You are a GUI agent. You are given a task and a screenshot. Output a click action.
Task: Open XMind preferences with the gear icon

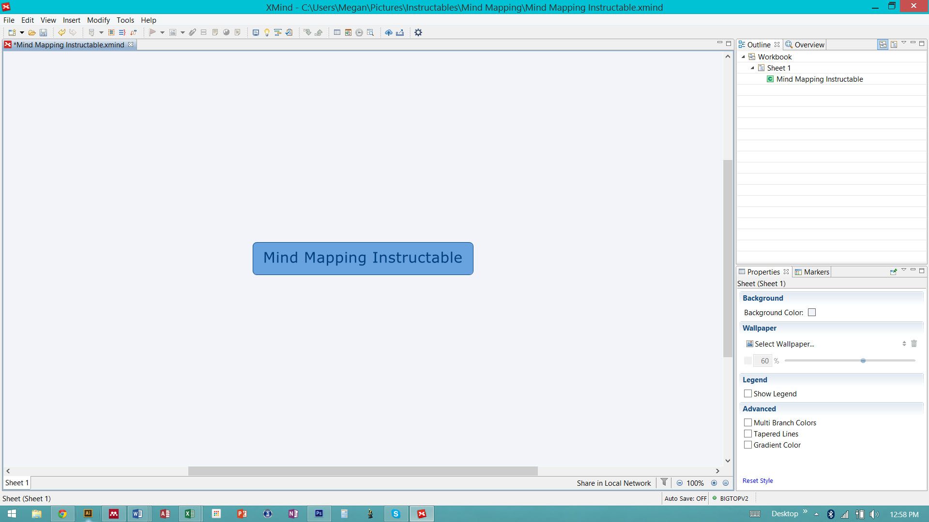coord(418,32)
